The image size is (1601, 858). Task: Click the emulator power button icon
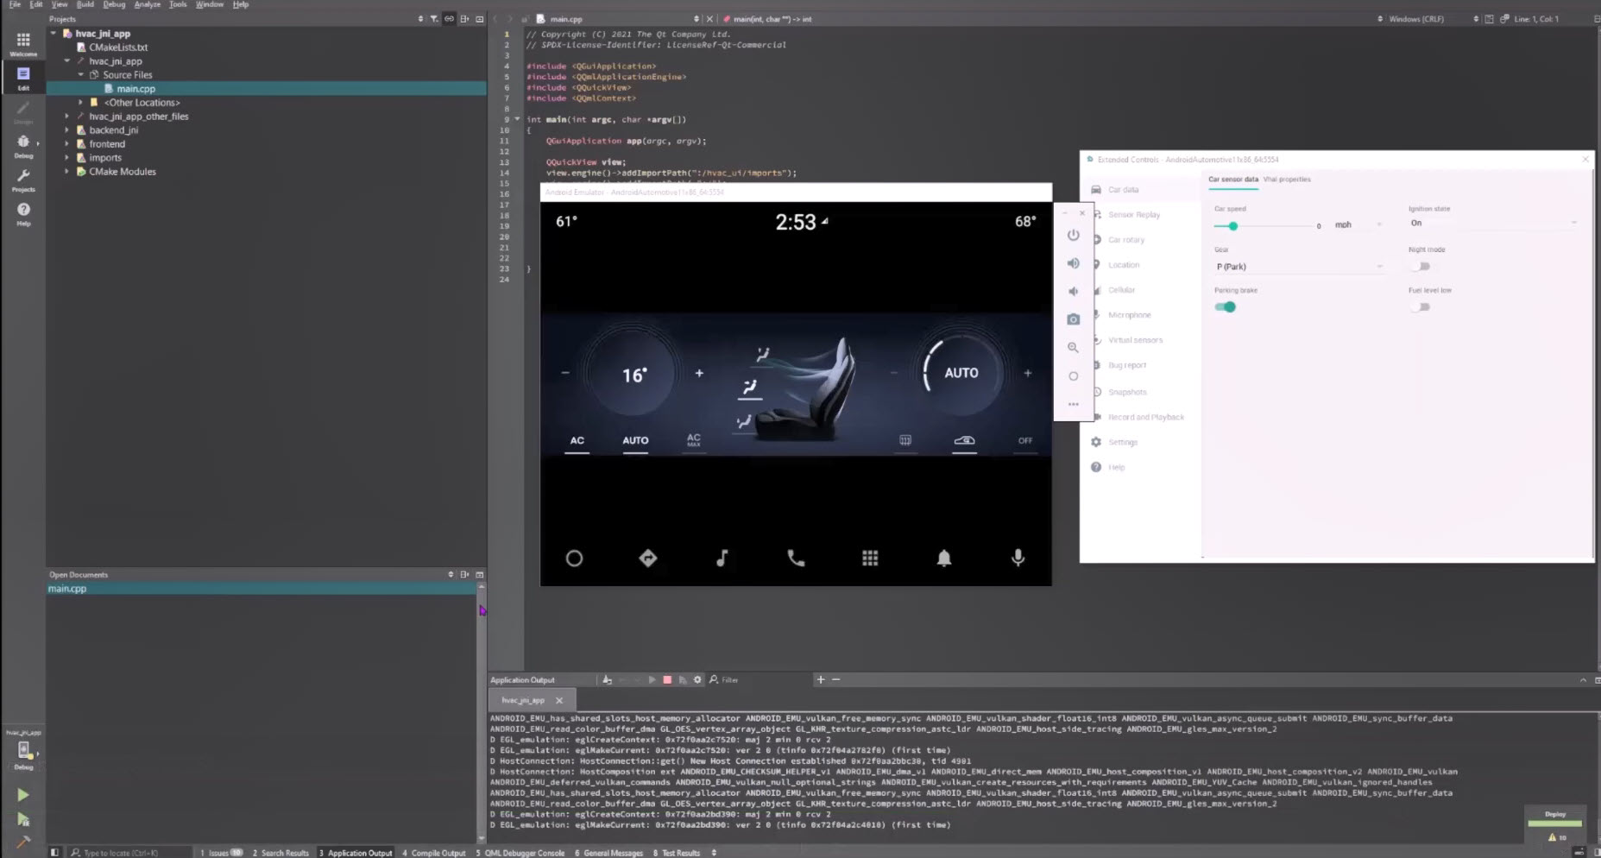(1073, 234)
